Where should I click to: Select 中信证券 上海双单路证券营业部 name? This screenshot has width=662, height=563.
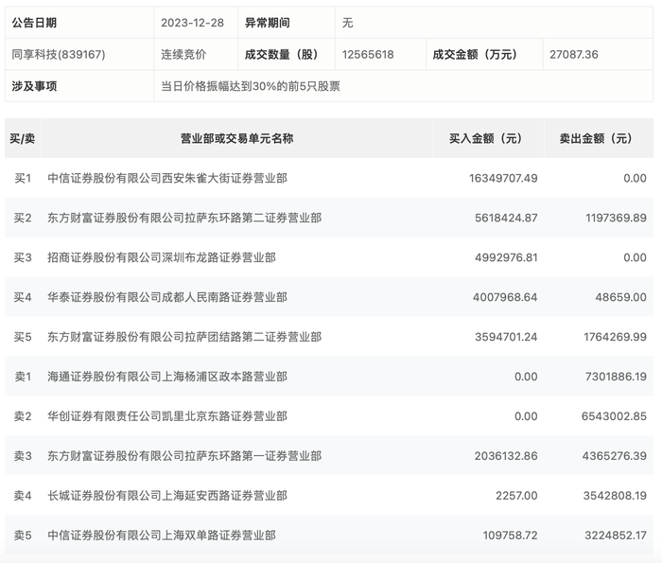[x=162, y=536]
